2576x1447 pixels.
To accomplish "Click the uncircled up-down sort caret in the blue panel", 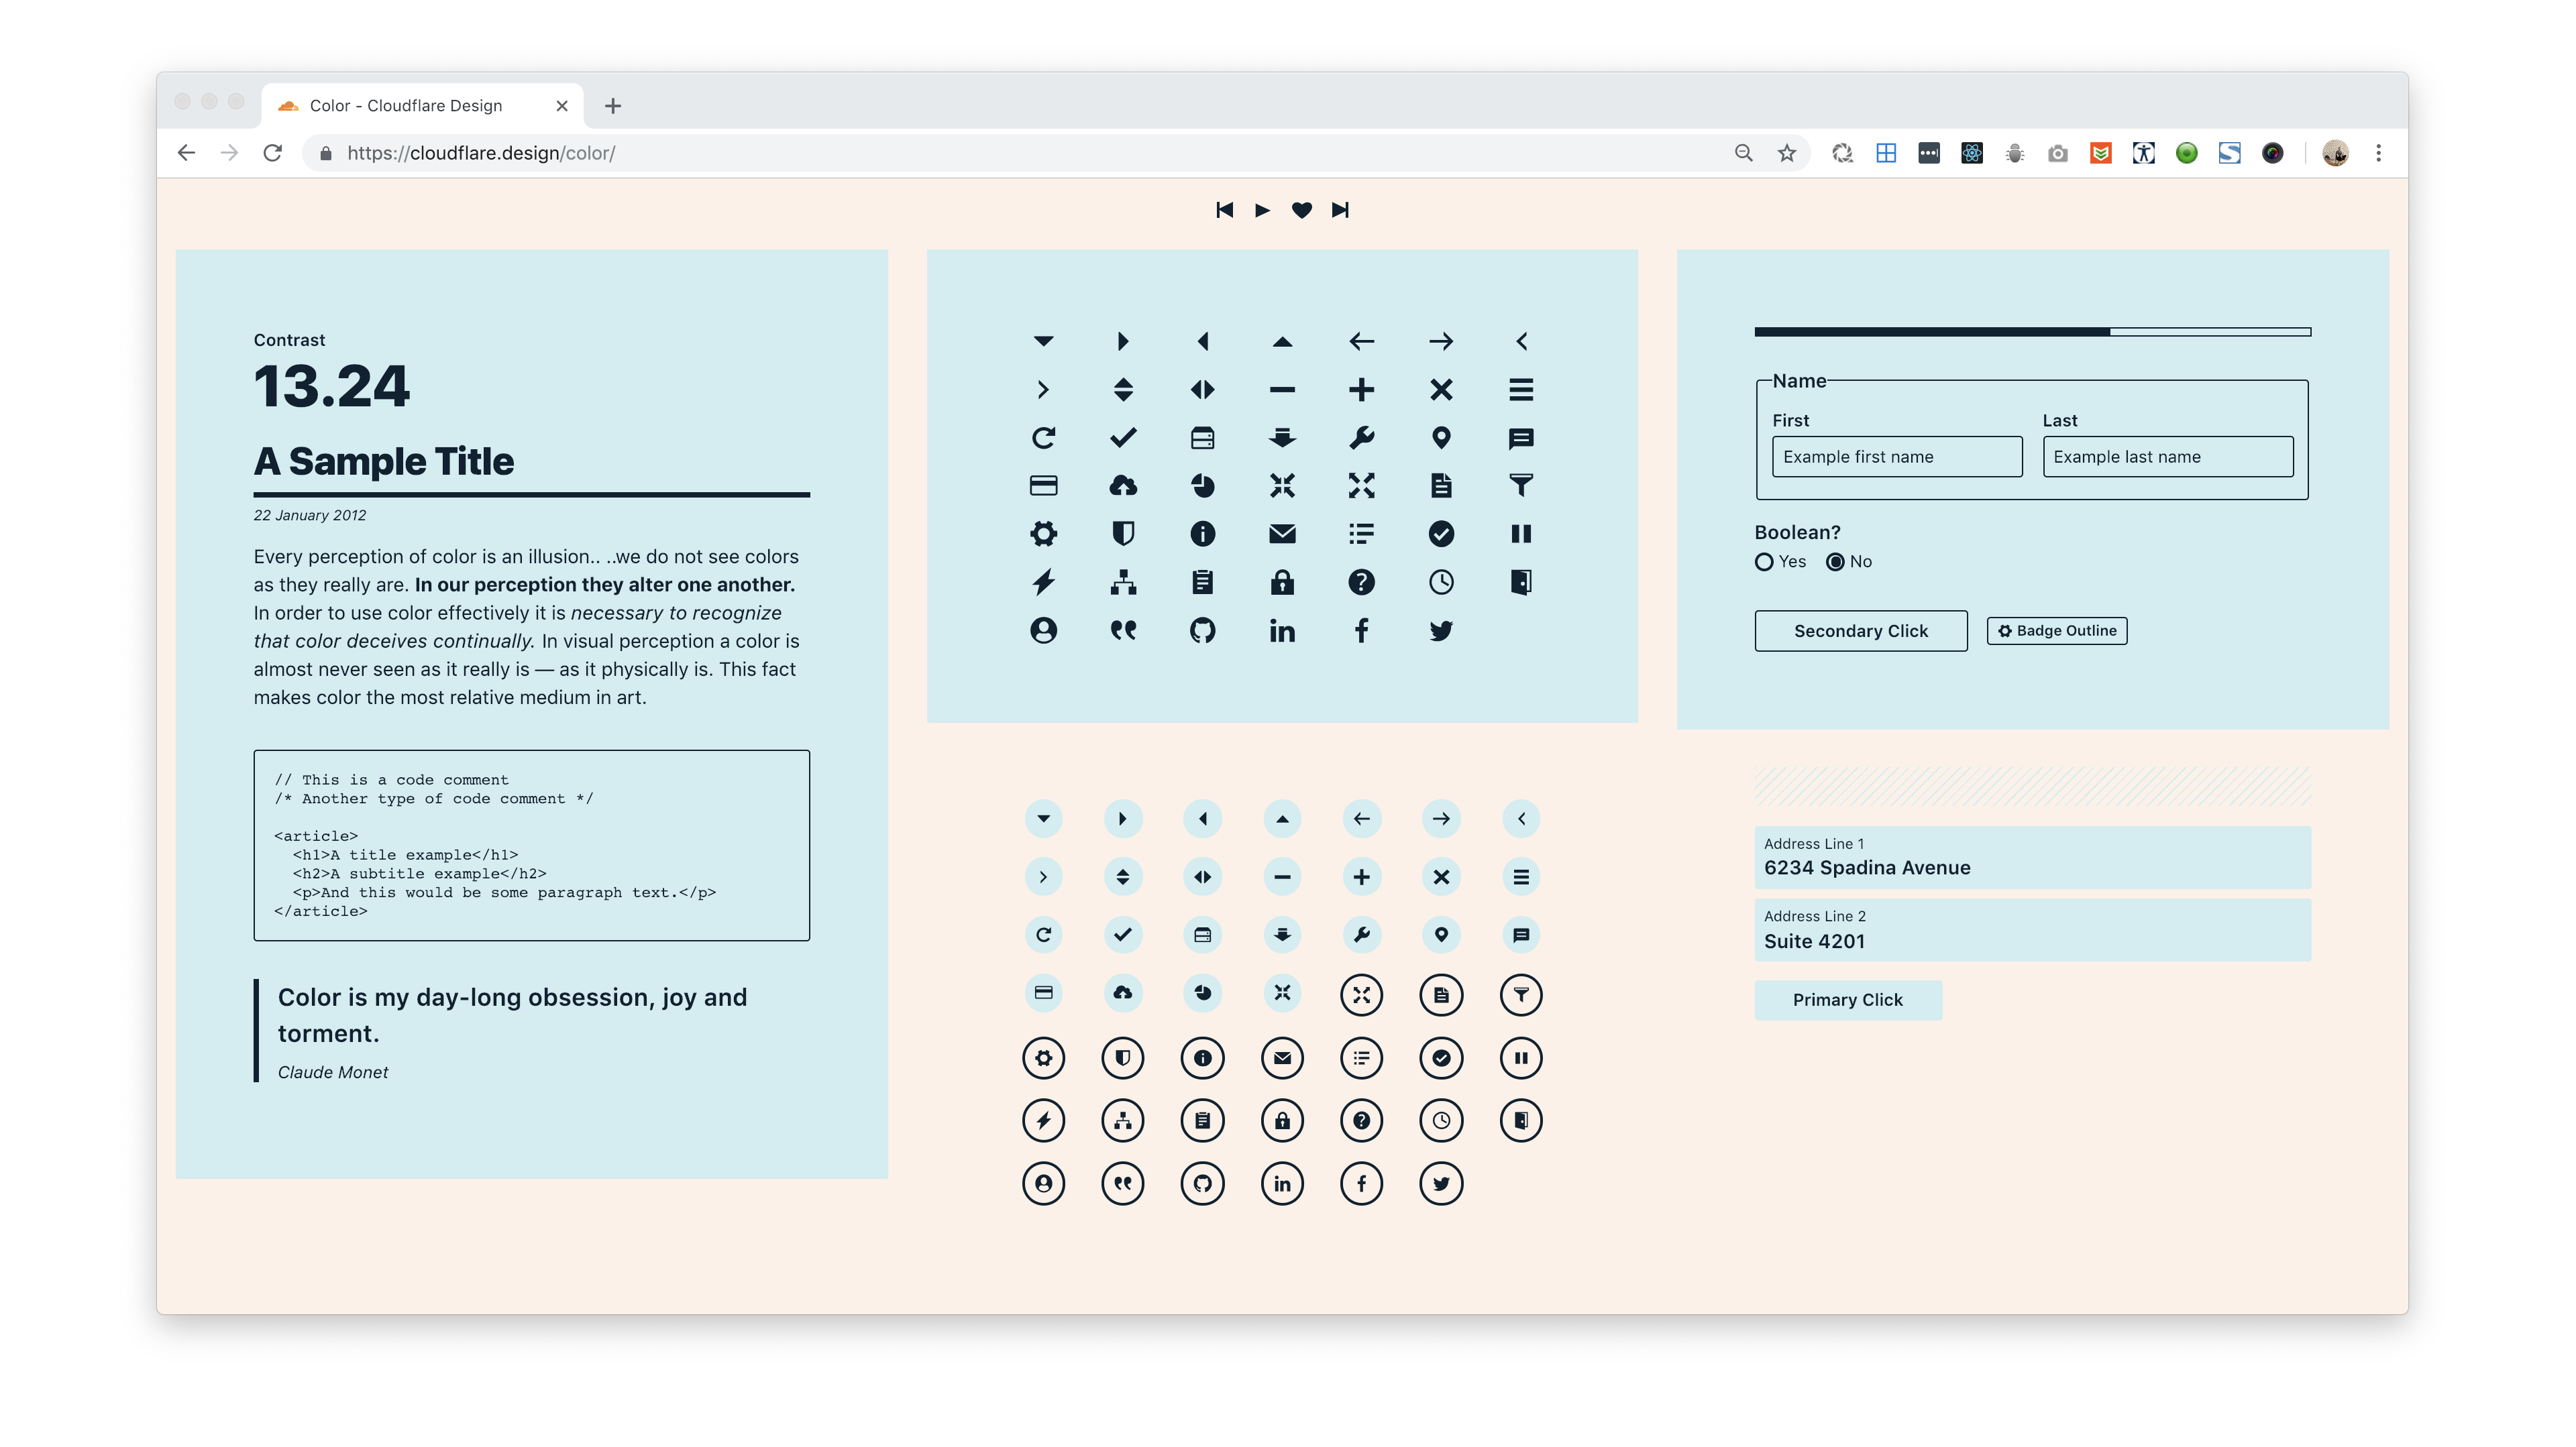I will pyautogui.click(x=1123, y=390).
